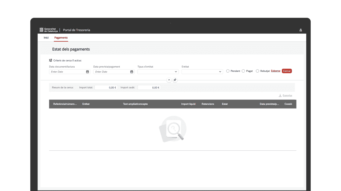Open the Entitat dropdown
Screen dimensions: 341x191
(x=202, y=71)
